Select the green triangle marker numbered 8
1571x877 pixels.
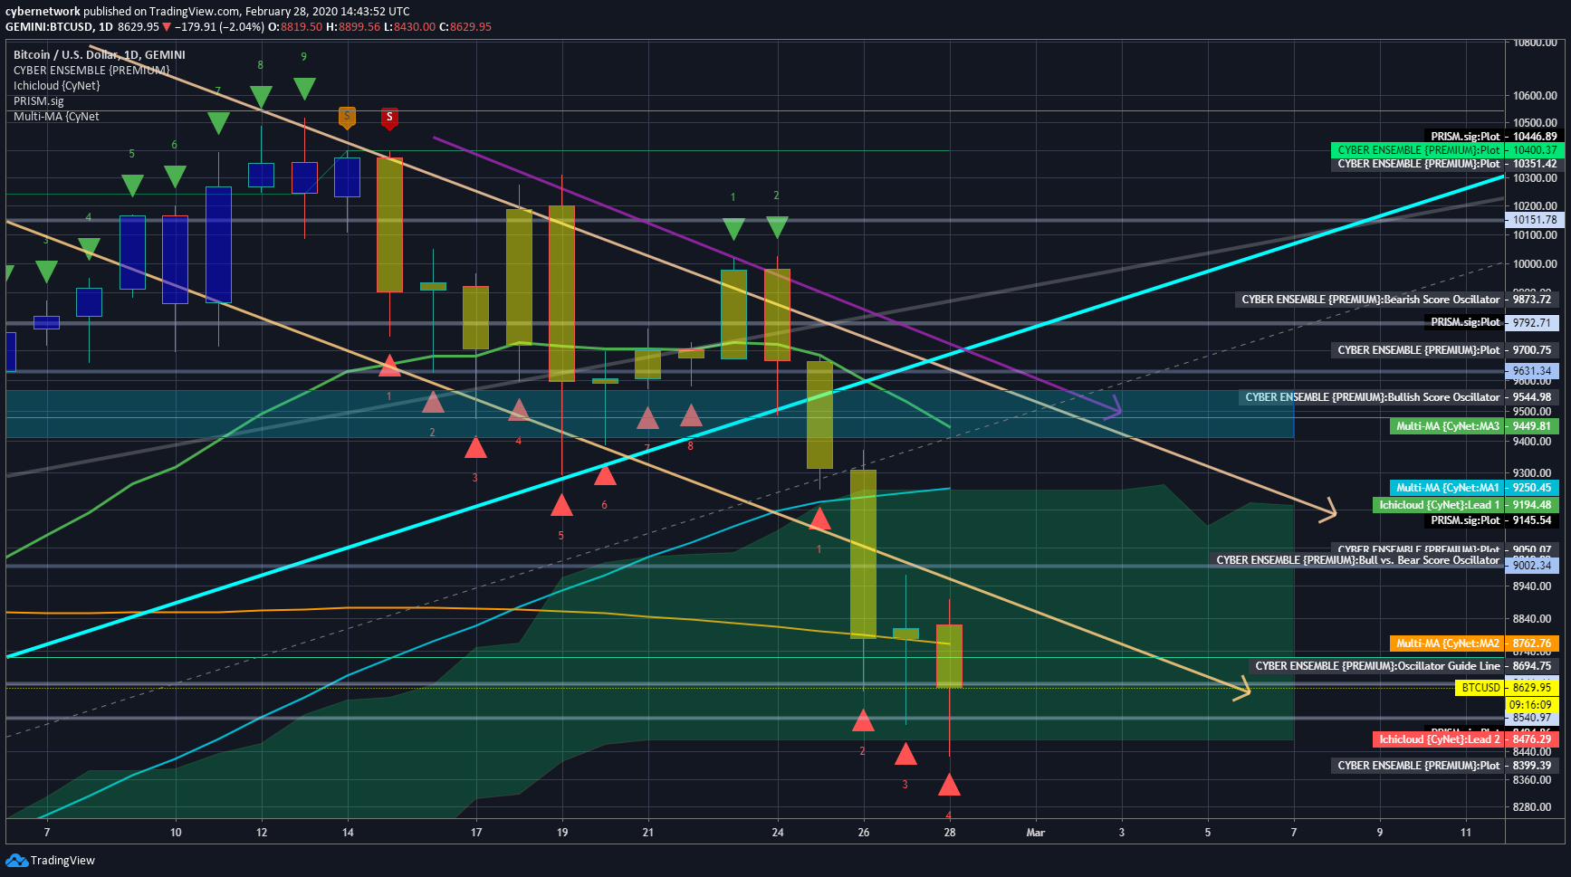point(261,96)
